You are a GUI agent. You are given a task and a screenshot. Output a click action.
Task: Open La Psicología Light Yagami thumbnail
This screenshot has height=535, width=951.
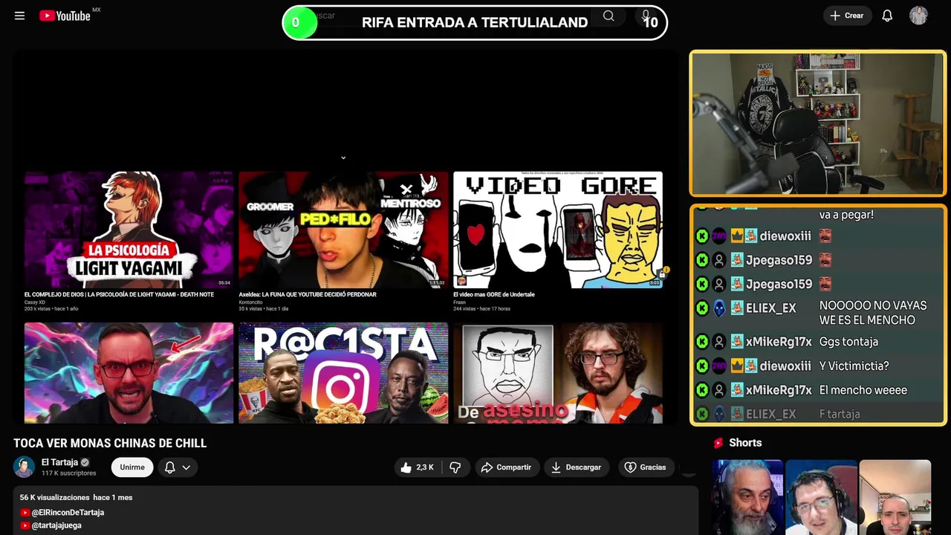point(129,230)
